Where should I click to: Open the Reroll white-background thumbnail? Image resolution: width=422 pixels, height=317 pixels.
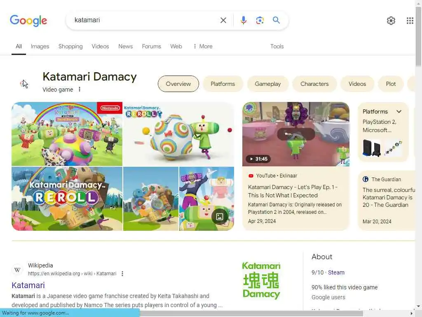[179, 134]
